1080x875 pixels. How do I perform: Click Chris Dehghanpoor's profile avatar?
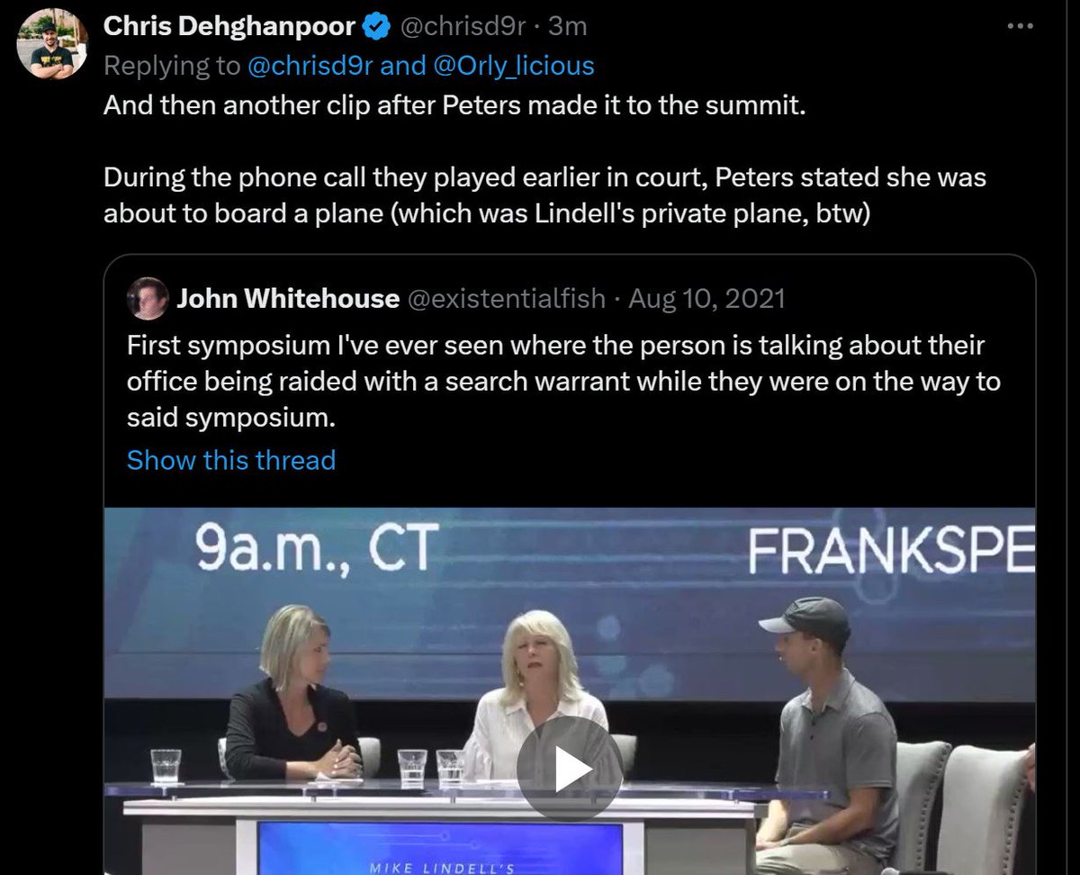[x=53, y=50]
